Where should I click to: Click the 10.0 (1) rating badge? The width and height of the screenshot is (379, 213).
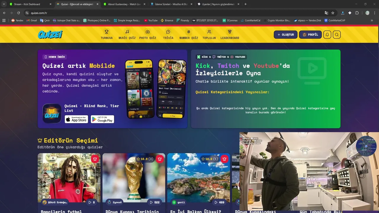point(210,159)
